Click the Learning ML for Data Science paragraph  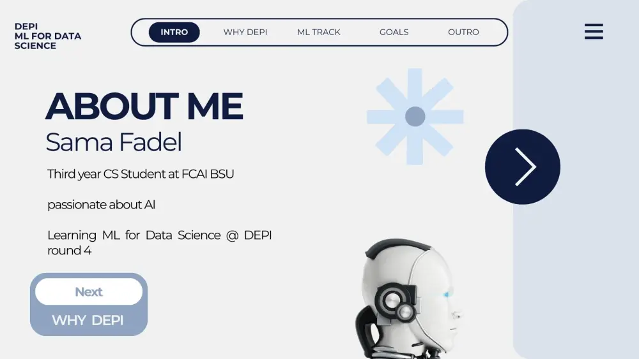tap(159, 243)
